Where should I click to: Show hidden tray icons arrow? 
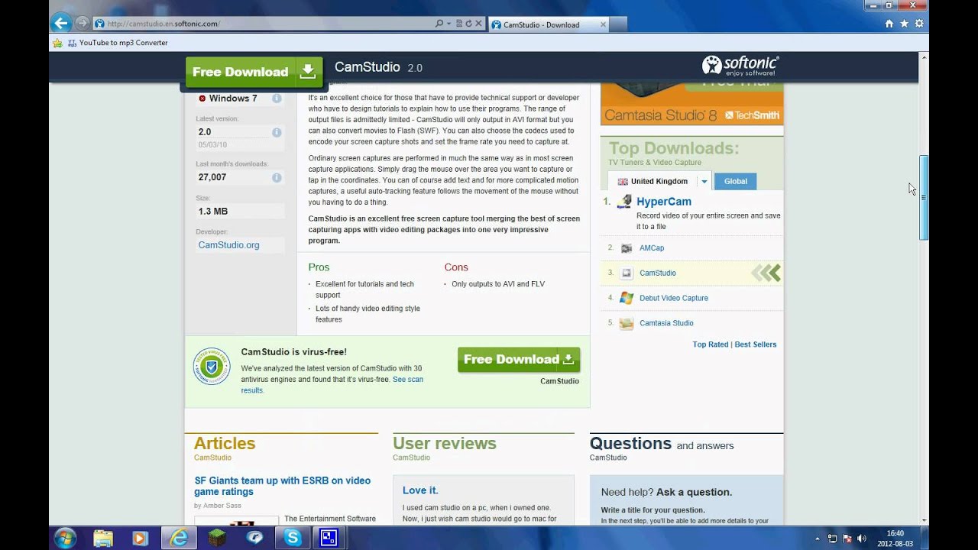pos(818,539)
